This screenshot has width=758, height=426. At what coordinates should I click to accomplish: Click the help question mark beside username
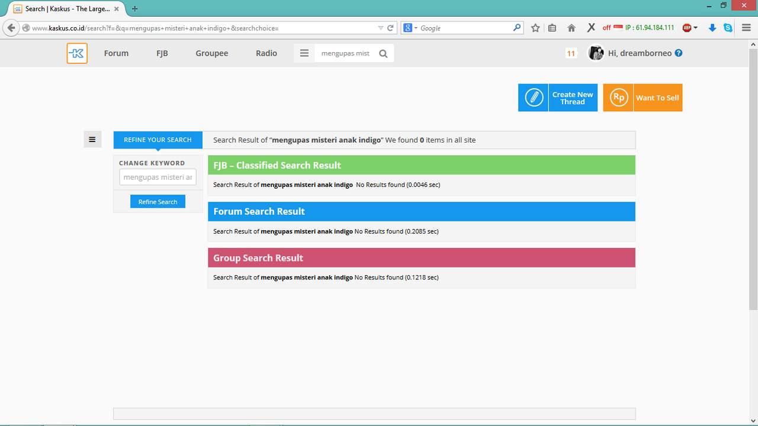point(679,53)
